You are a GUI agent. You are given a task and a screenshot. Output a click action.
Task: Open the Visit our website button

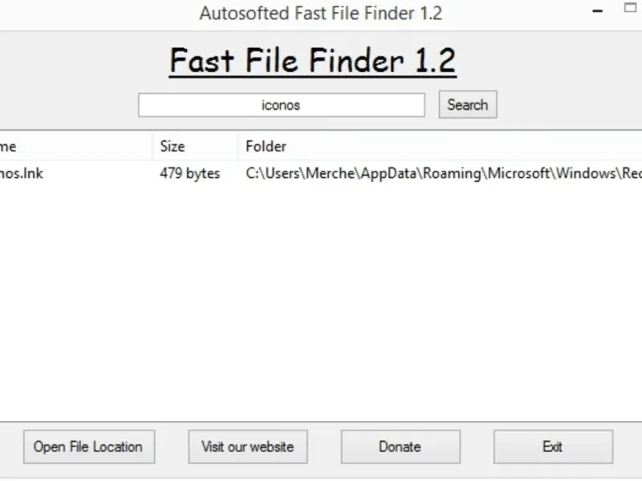pyautogui.click(x=248, y=447)
